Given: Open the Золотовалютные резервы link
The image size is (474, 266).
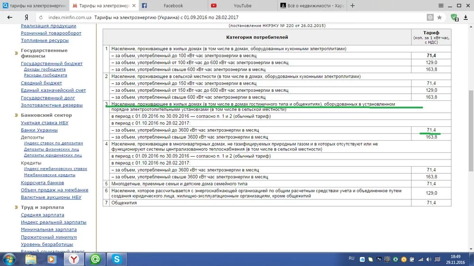Looking at the screenshot, I should coord(52,105).
